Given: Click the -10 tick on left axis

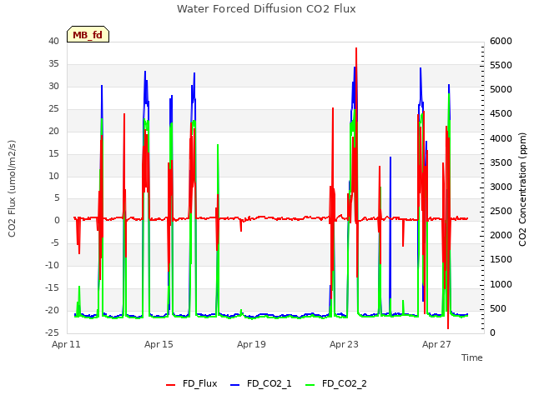Looking at the screenshot, I should pyautogui.click(x=52, y=265).
